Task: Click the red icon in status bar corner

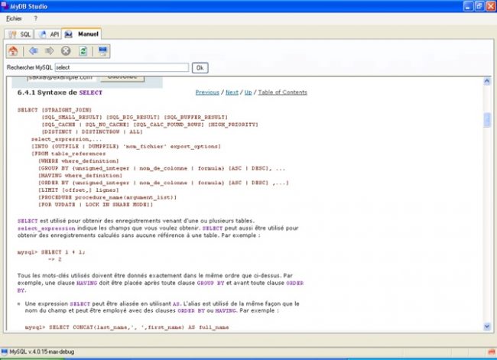Action: pyautogui.click(x=492, y=352)
